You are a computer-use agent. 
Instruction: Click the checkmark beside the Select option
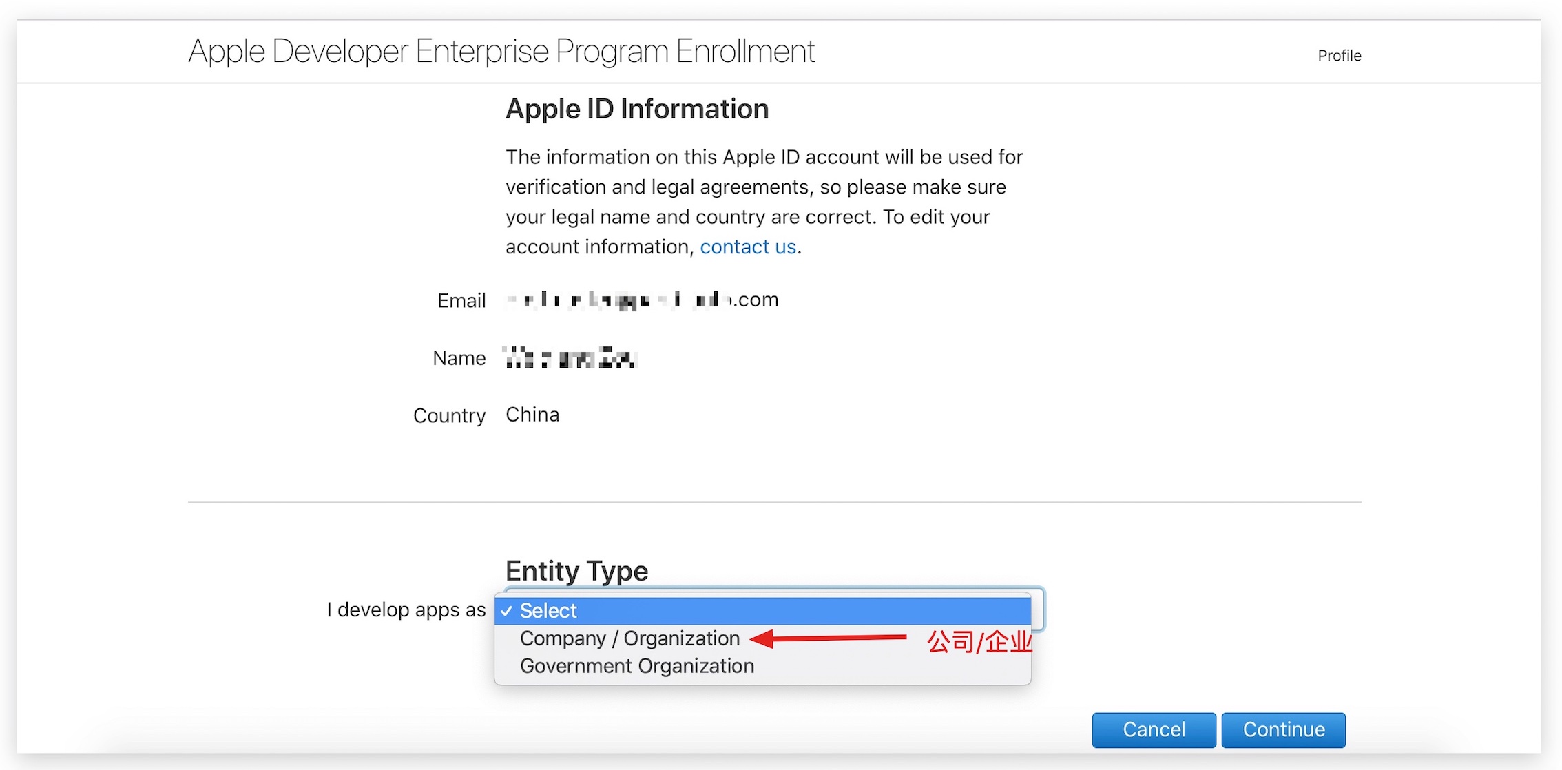click(x=507, y=611)
